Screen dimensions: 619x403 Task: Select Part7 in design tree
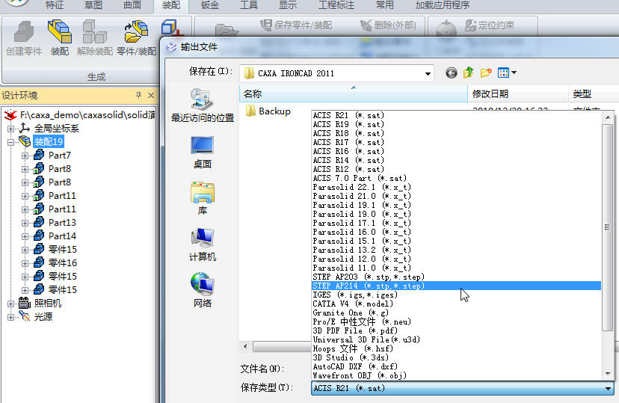[60, 155]
